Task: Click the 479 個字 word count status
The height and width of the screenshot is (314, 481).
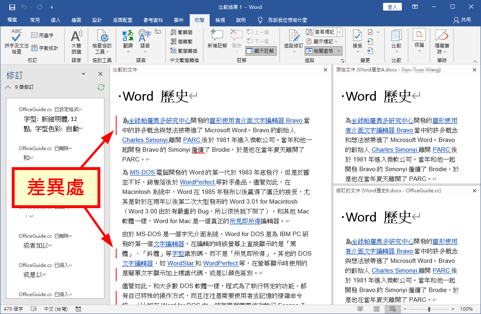Action: (x=13, y=309)
